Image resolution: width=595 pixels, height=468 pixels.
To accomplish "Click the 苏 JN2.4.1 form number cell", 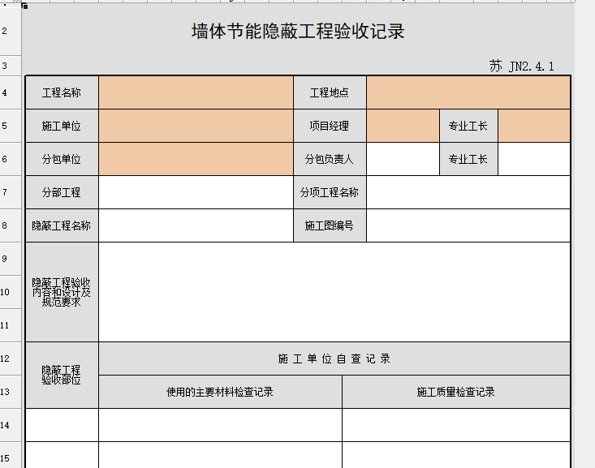I will [x=521, y=67].
